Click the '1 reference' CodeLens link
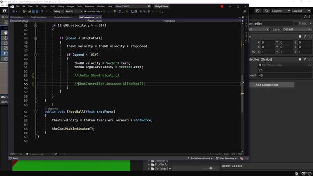313x176 pixels. [x=51, y=109]
